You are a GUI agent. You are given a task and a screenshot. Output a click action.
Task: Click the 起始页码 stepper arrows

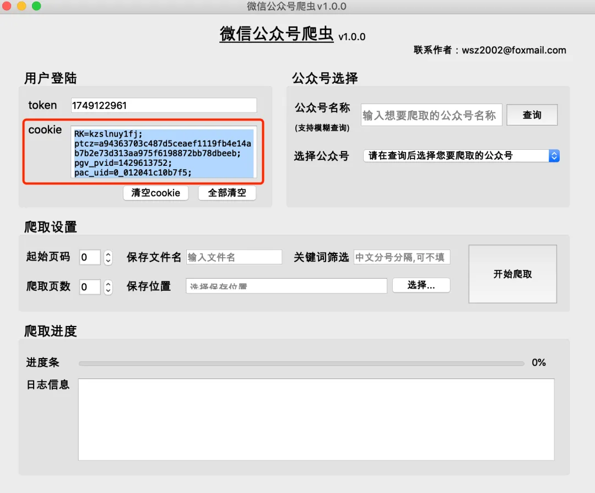pos(108,257)
